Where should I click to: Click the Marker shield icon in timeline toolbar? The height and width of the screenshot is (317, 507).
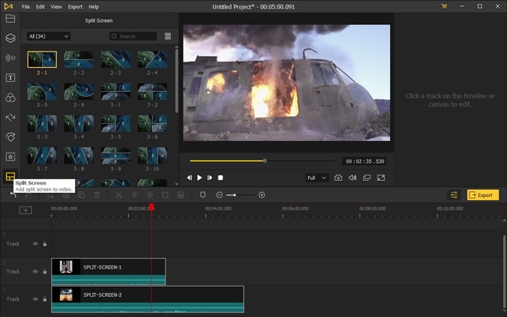coord(203,195)
